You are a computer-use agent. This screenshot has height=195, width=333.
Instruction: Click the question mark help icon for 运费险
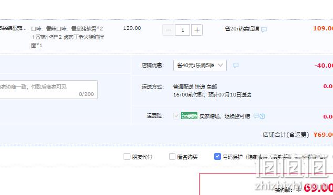(262, 116)
